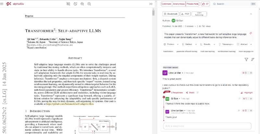Expand the Method section

pyautogui.click(x=189, y=44)
